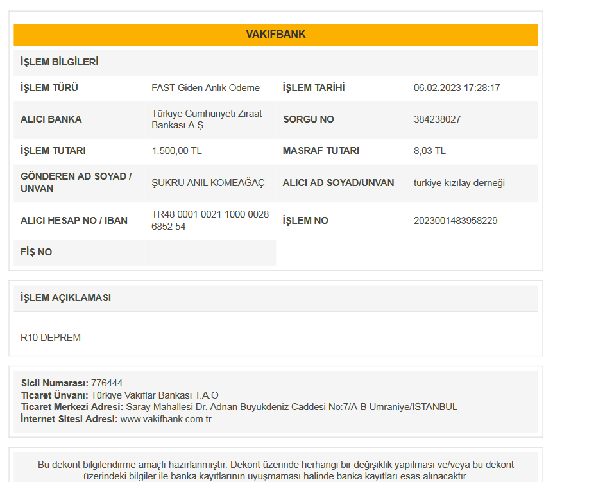Select the IBAN starting TR48 0001 0021
Viewport: 596px width, 482px height.
pyautogui.click(x=210, y=221)
